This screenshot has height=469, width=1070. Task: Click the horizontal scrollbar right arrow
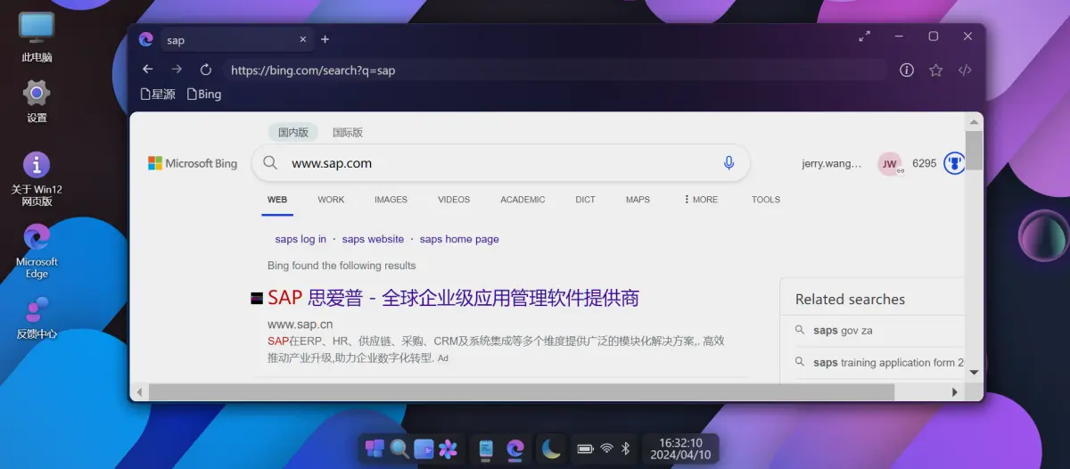(x=955, y=391)
